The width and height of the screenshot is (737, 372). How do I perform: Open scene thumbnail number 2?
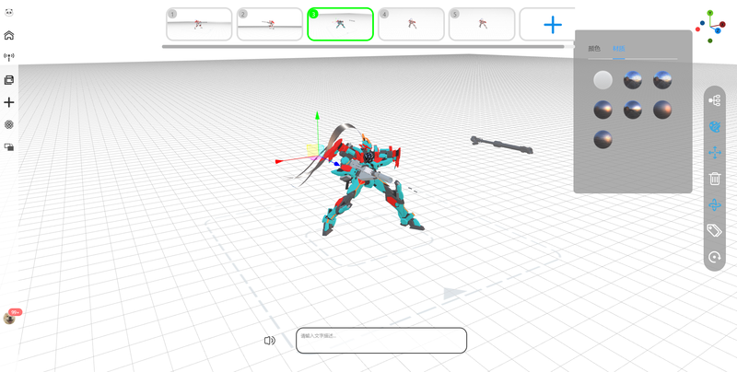270,24
